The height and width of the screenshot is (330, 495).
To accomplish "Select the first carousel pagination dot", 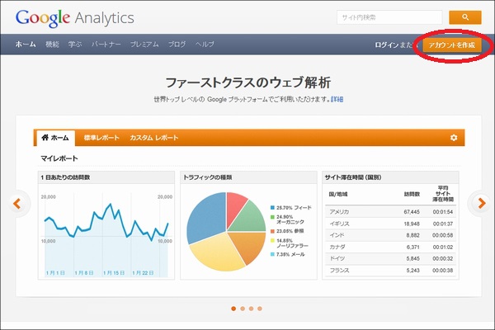I will (x=233, y=309).
